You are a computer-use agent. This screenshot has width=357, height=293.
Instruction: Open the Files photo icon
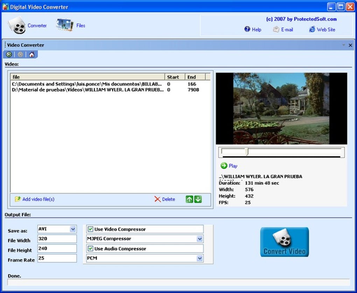point(65,25)
